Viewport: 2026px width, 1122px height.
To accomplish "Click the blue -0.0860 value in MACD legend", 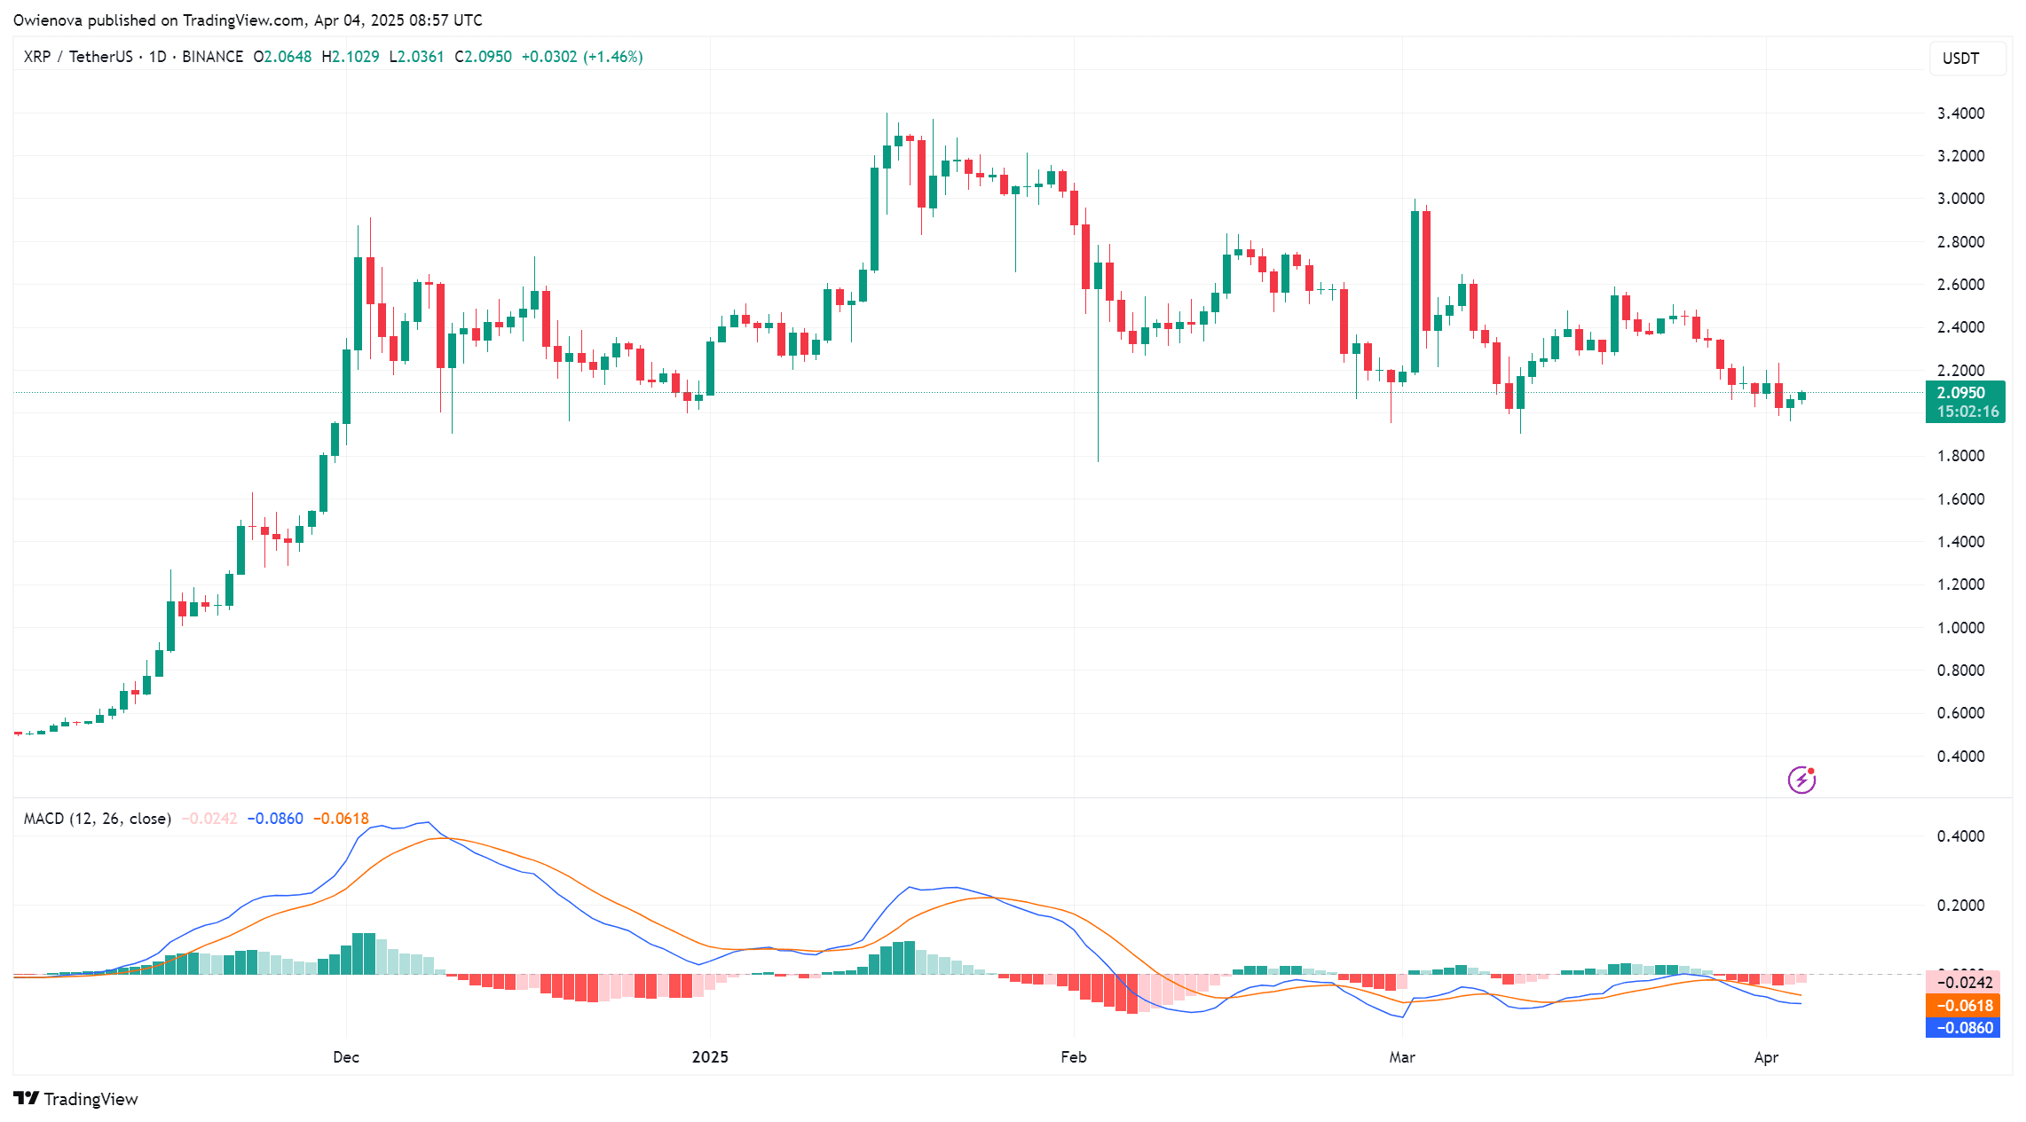I will (275, 819).
